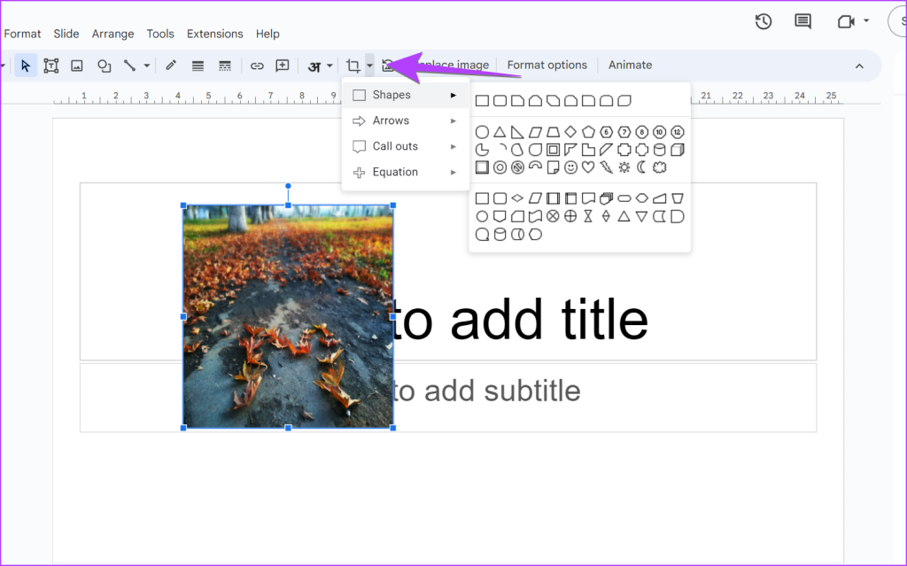Open the Extensions menu
907x566 pixels.
215,34
